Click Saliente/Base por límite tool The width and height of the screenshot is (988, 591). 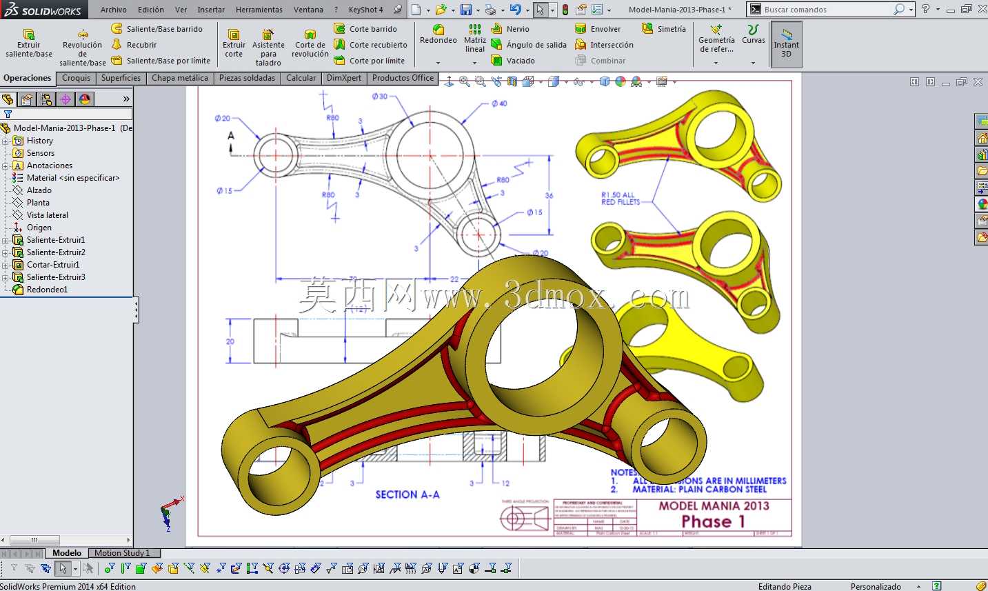pos(161,61)
